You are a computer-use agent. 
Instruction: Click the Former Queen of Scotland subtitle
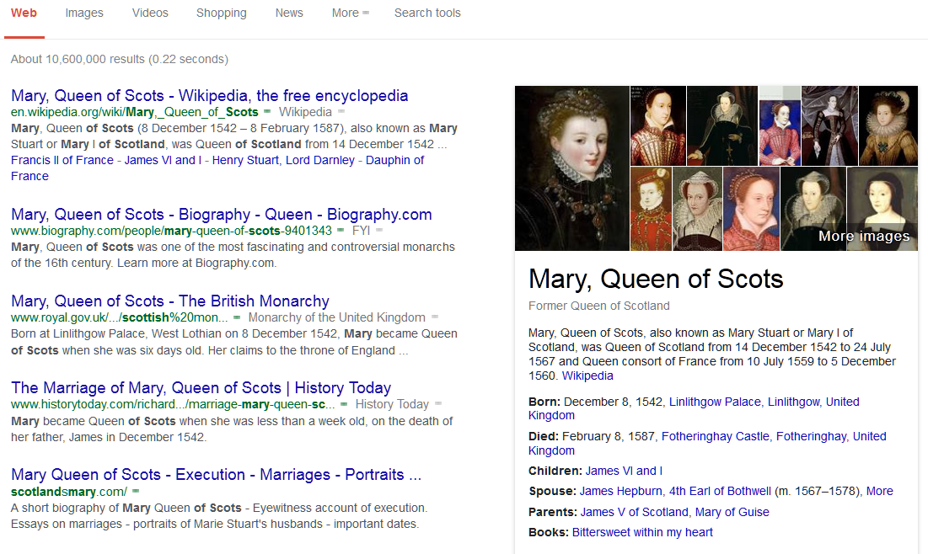599,306
